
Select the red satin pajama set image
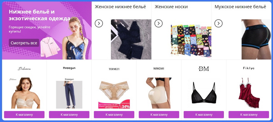(249, 93)
